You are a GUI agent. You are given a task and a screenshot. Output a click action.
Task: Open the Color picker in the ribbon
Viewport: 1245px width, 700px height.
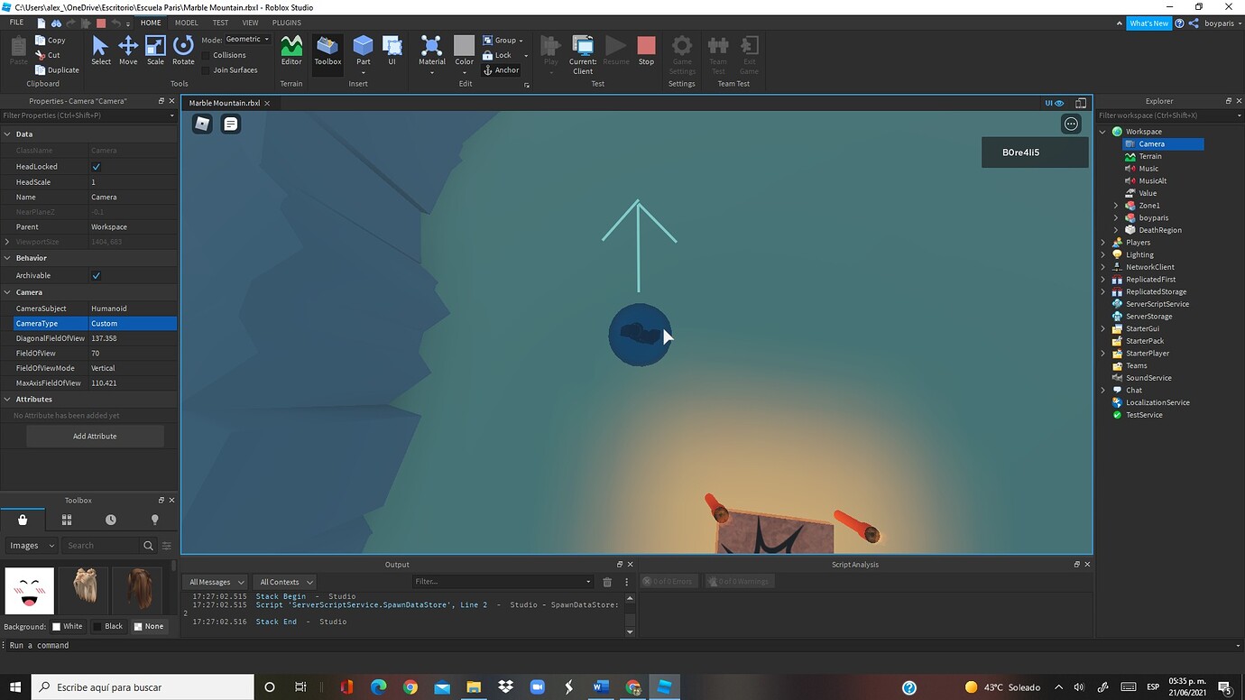(464, 51)
